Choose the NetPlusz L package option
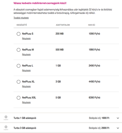The width and height of the screenshot is (122, 133). pyautogui.click(x=18, y=66)
